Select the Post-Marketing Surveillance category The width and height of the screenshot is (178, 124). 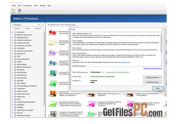pos(27,86)
